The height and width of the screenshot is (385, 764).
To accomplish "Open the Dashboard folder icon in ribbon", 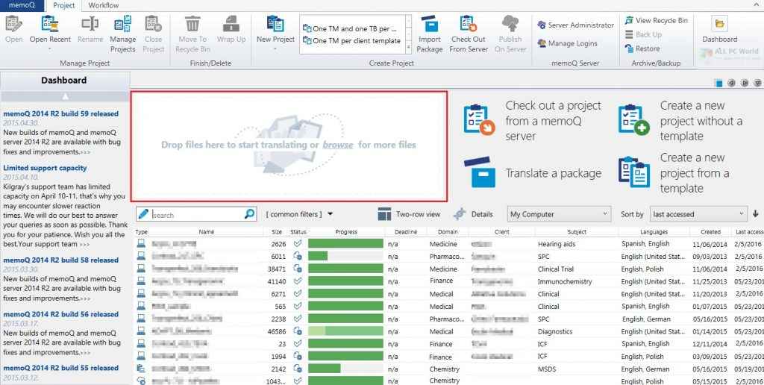I will [x=719, y=25].
